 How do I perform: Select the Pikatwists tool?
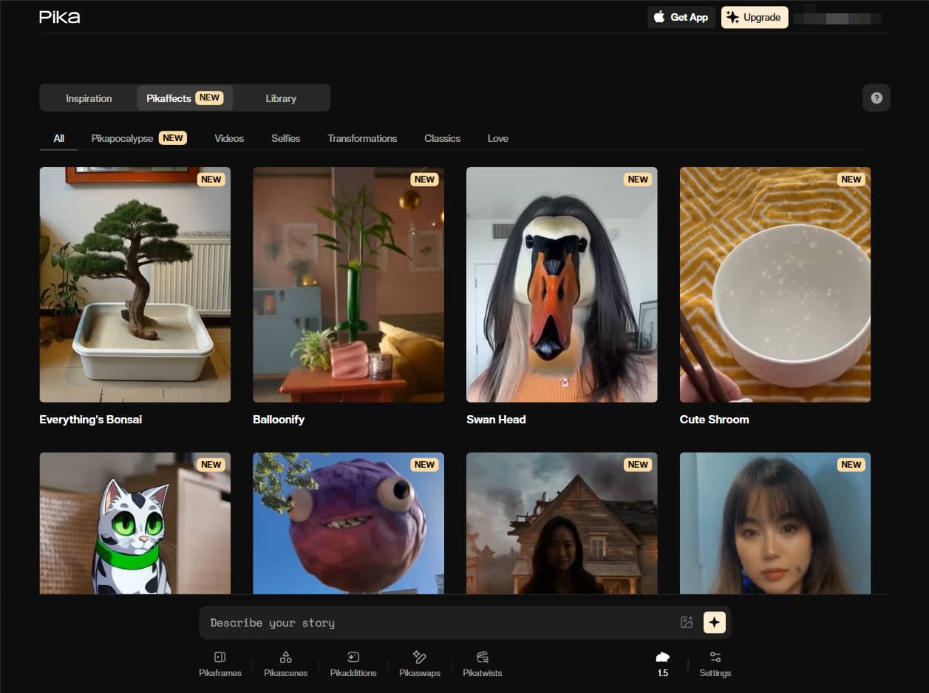tap(482, 663)
